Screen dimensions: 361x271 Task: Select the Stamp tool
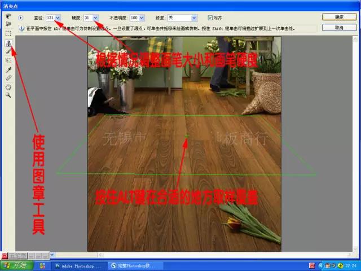[x=8, y=43]
